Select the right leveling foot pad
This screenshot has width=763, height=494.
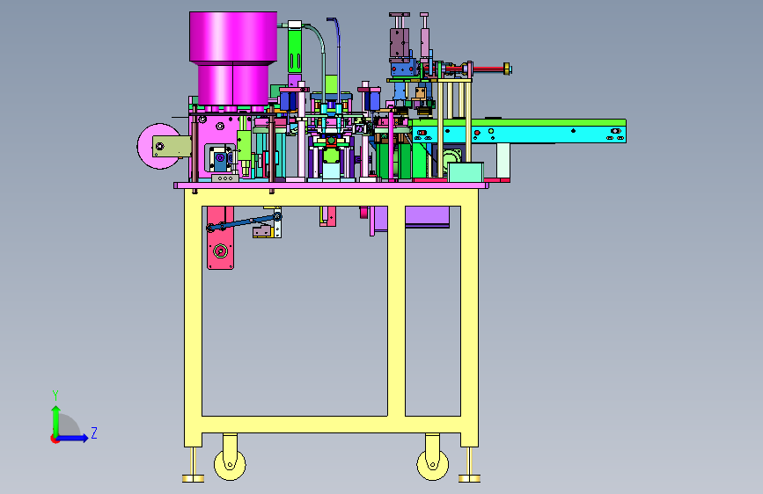(x=469, y=479)
